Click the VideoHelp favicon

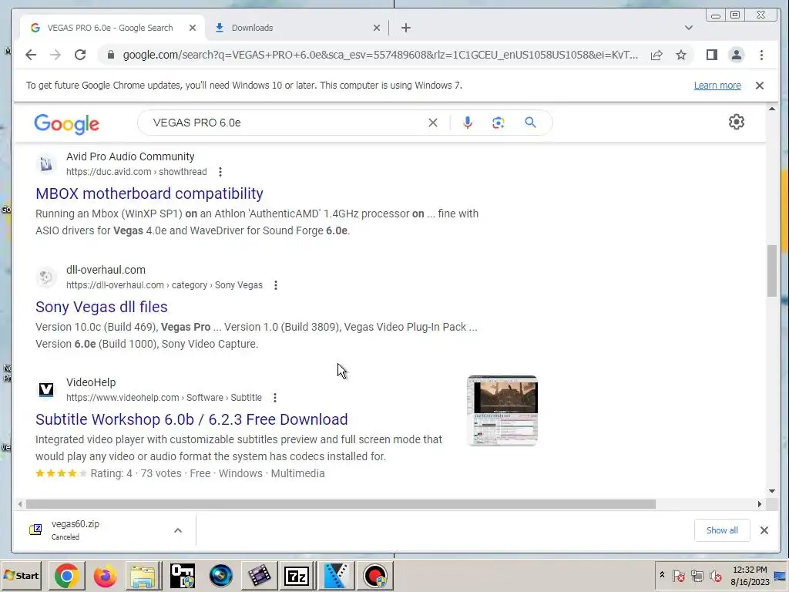pos(45,389)
